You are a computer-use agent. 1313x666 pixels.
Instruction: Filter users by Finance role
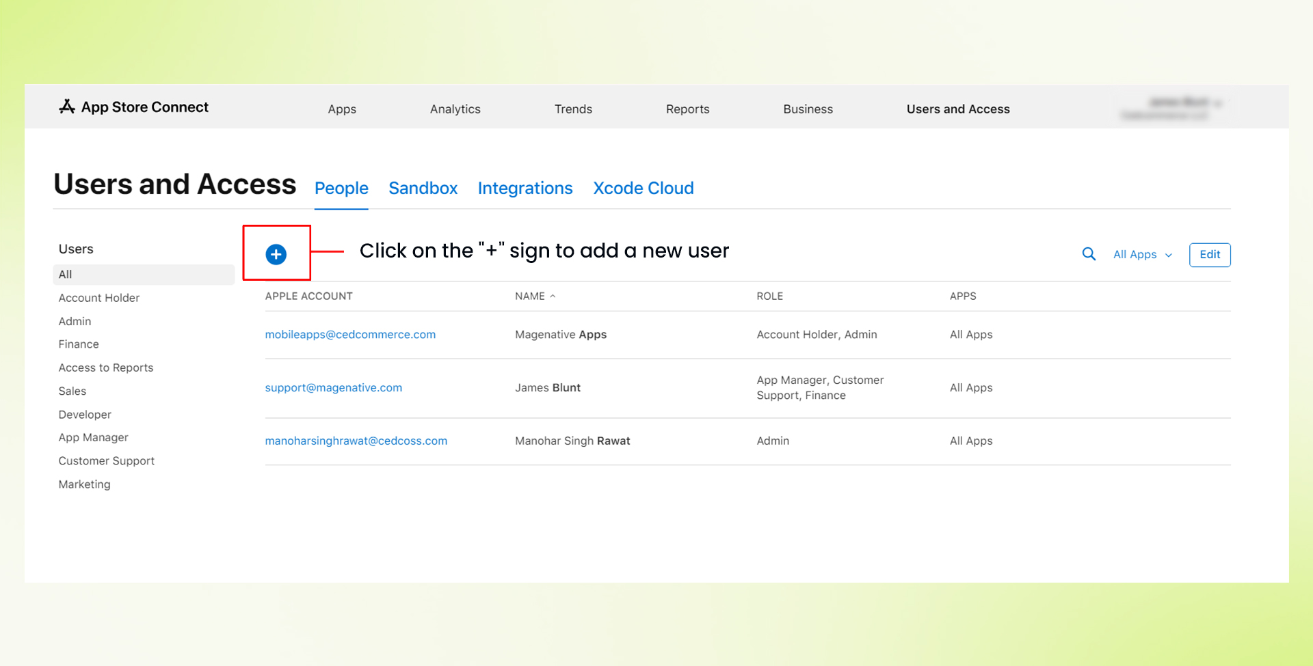(79, 344)
